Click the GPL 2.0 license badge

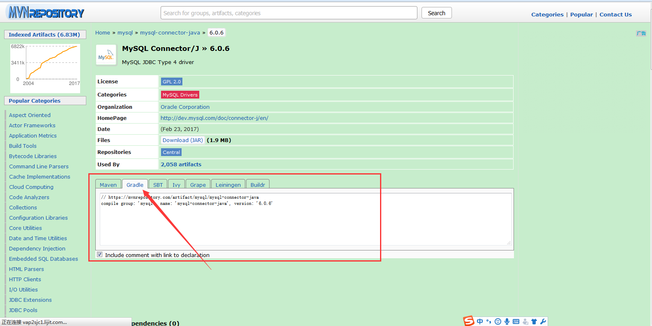(x=172, y=82)
